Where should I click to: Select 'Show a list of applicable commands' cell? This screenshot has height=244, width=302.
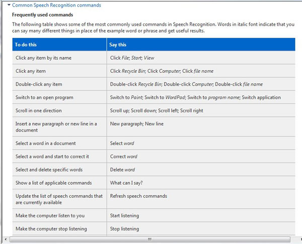(59, 183)
